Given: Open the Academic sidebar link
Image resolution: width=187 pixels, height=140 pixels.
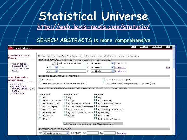Looking at the screenshot, I should [x=17, y=84].
